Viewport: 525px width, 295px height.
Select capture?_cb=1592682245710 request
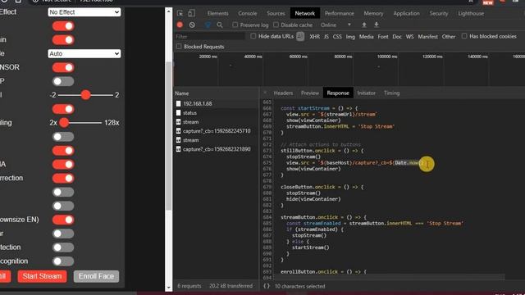pos(217,131)
